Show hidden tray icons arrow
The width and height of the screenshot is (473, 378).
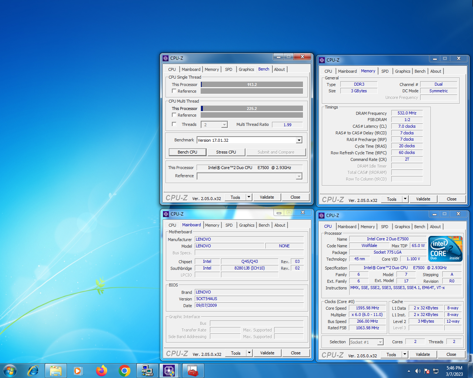click(409, 371)
